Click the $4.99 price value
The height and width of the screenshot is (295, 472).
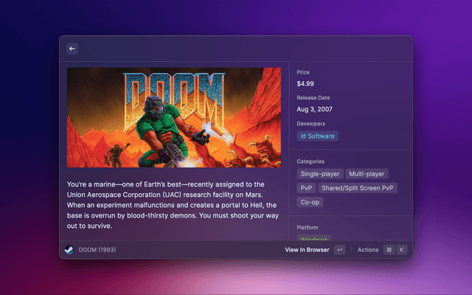point(305,84)
